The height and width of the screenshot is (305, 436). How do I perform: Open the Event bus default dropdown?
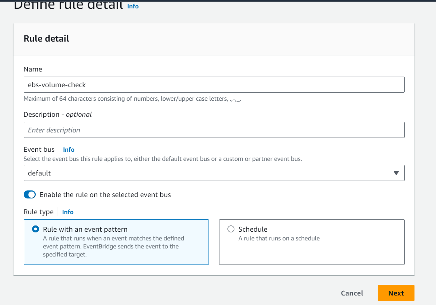pyautogui.click(x=214, y=173)
